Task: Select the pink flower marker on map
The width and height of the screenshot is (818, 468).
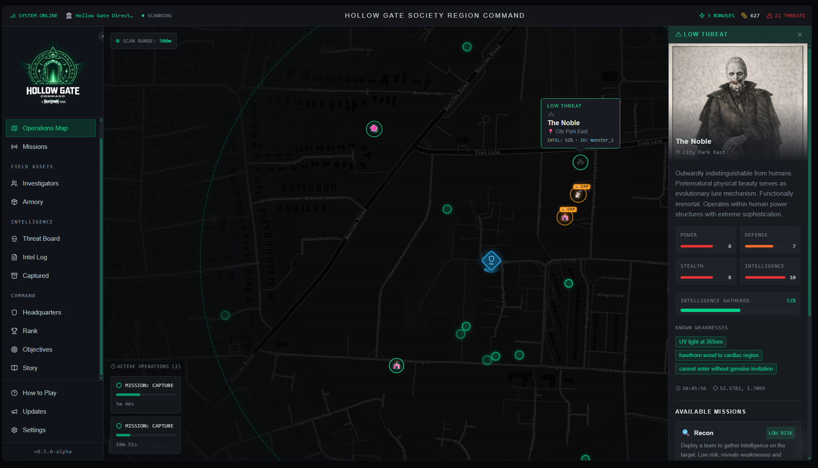Action: click(374, 129)
